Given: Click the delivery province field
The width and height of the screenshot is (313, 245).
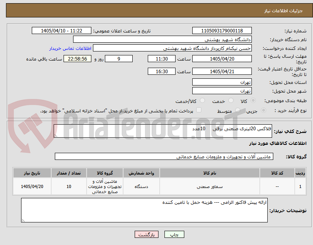Looking at the screenshot, I should click(222, 82).
